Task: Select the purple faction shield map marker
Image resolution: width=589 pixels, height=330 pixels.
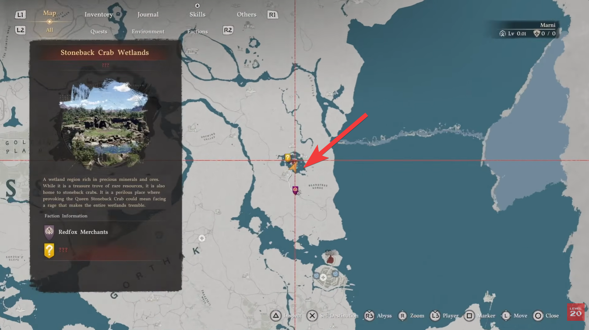Action: 295,190
